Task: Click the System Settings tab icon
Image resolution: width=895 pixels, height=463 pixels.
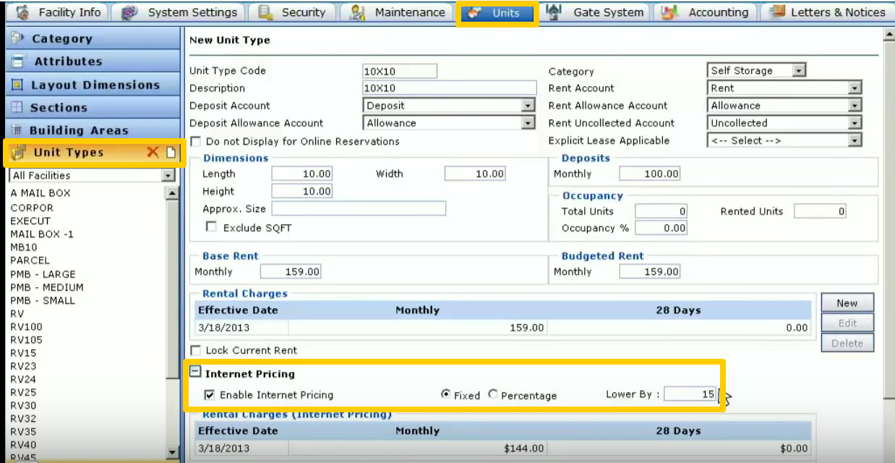Action: tap(129, 12)
